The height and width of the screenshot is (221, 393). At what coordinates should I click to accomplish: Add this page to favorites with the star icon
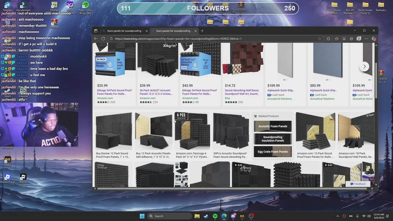pyautogui.click(x=320, y=39)
